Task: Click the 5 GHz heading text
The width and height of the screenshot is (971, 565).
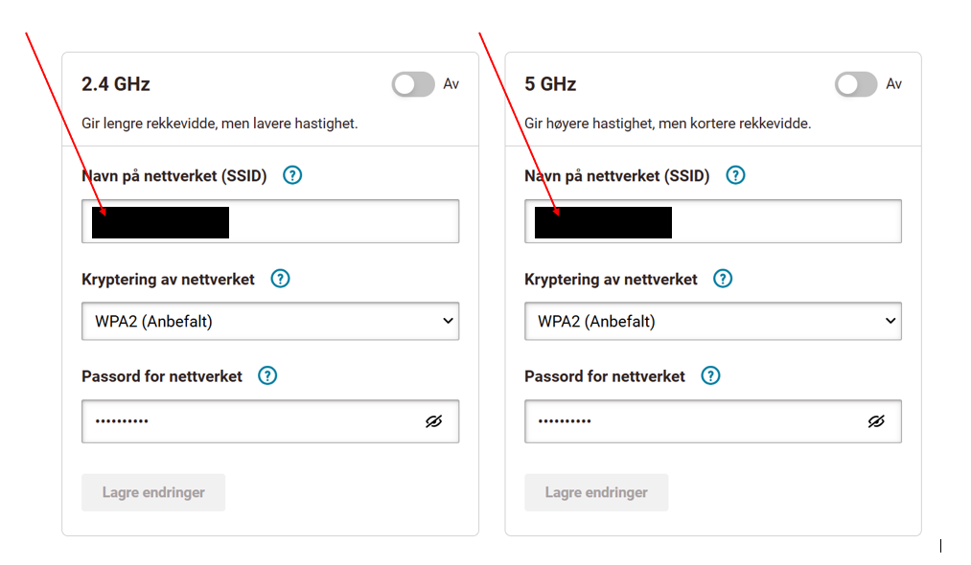Action: (x=550, y=84)
